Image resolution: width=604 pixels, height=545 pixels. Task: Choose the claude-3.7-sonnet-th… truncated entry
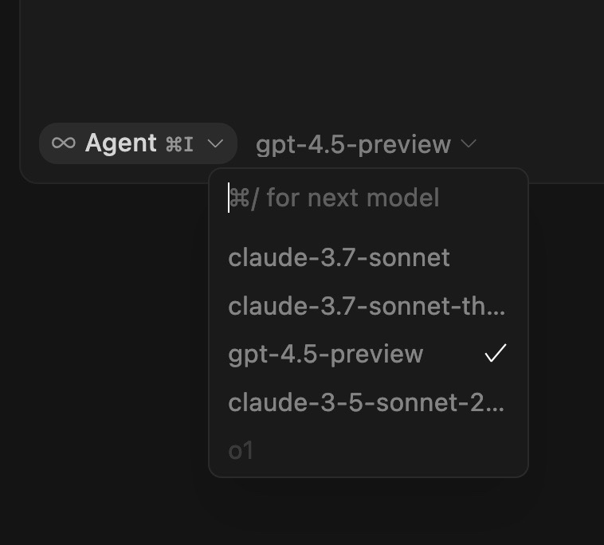tap(366, 306)
